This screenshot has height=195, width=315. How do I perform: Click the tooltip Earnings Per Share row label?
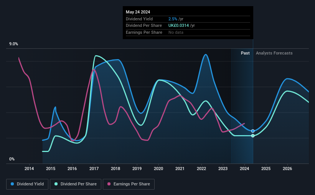coord(144,32)
